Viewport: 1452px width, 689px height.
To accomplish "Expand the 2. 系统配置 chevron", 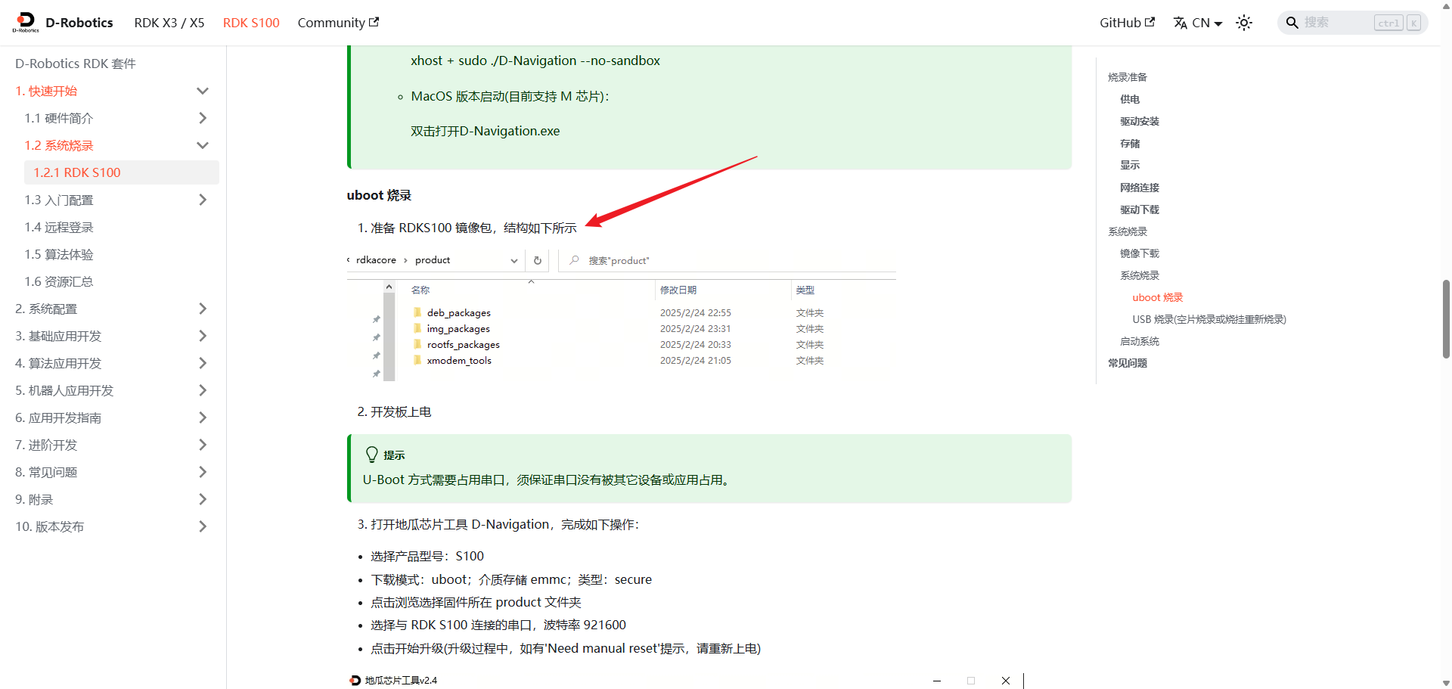I will (x=203, y=309).
